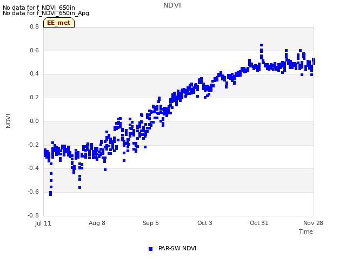Click the 'No data for f_NDVI_650in_Apg' message
This screenshot has height=259, width=346.
pos(46,13)
